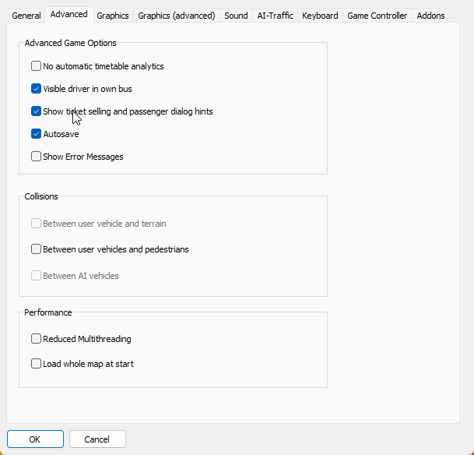Click the user vehicle and terrain checkbox
474x455 pixels.
coord(36,224)
